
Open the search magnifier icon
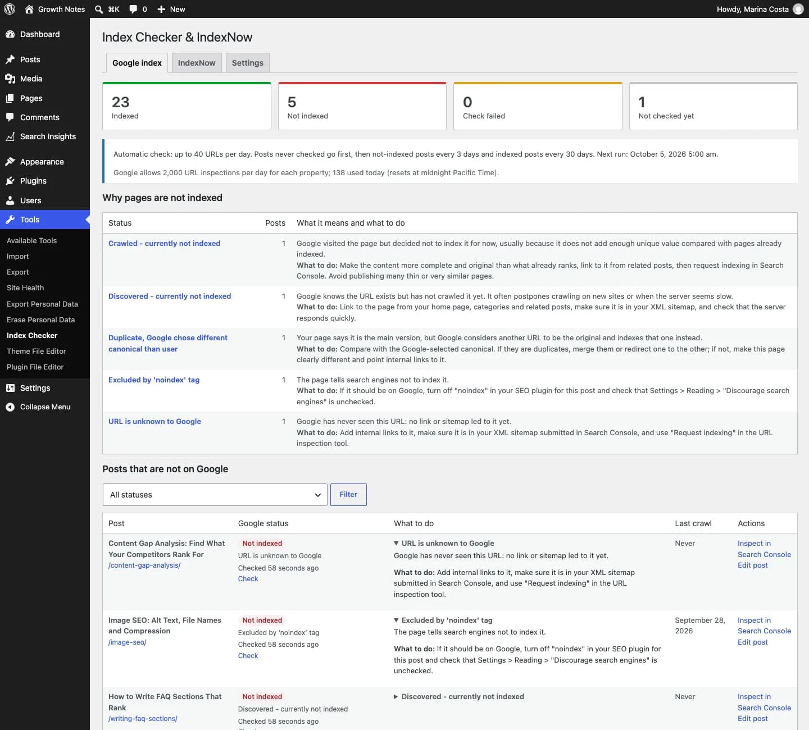tap(99, 9)
